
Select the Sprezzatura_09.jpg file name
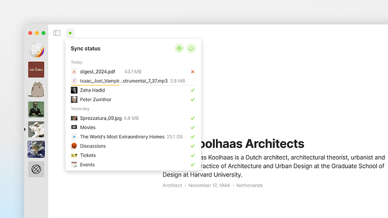click(101, 118)
